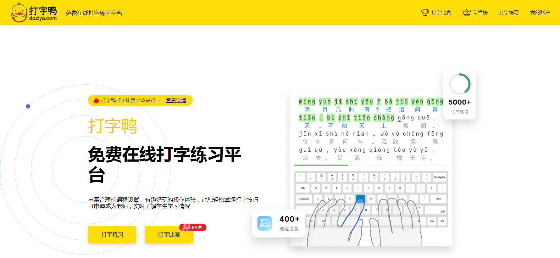Click the green circular progress ring

click(460, 84)
